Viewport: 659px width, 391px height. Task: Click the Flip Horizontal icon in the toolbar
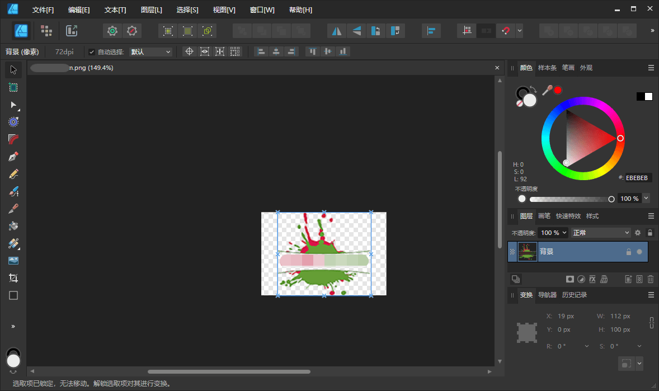pos(336,31)
